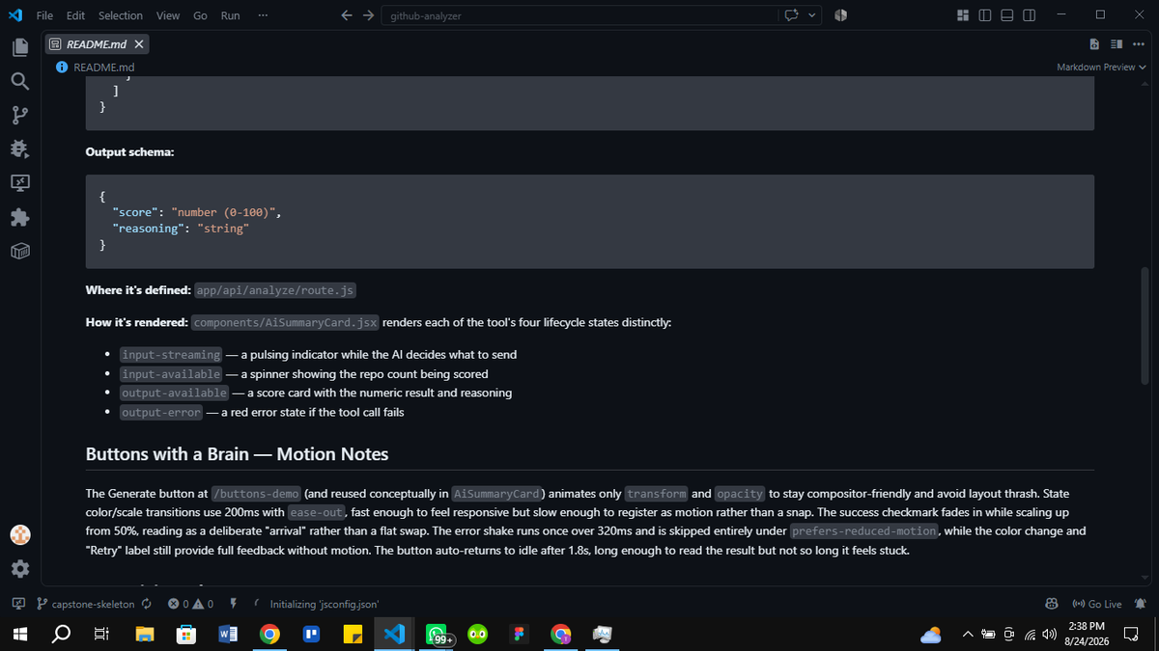The width and height of the screenshot is (1159, 651).
Task: Open the Run menu
Action: 230,15
